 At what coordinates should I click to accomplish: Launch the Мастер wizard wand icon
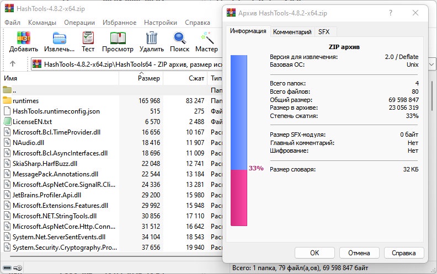[x=207, y=38]
